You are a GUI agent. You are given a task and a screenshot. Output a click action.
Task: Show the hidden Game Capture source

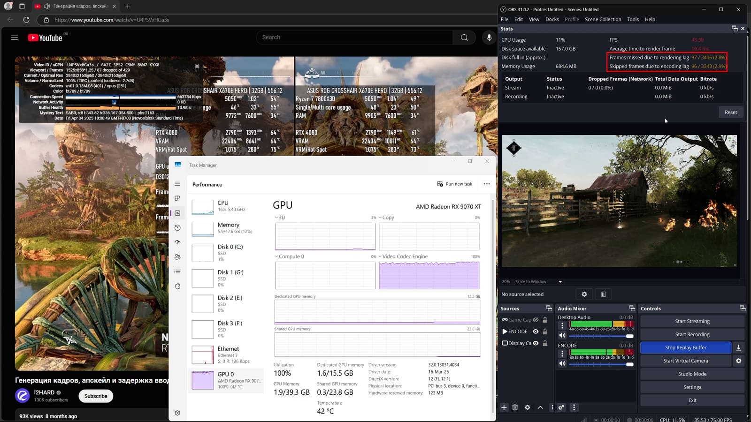tap(536, 320)
